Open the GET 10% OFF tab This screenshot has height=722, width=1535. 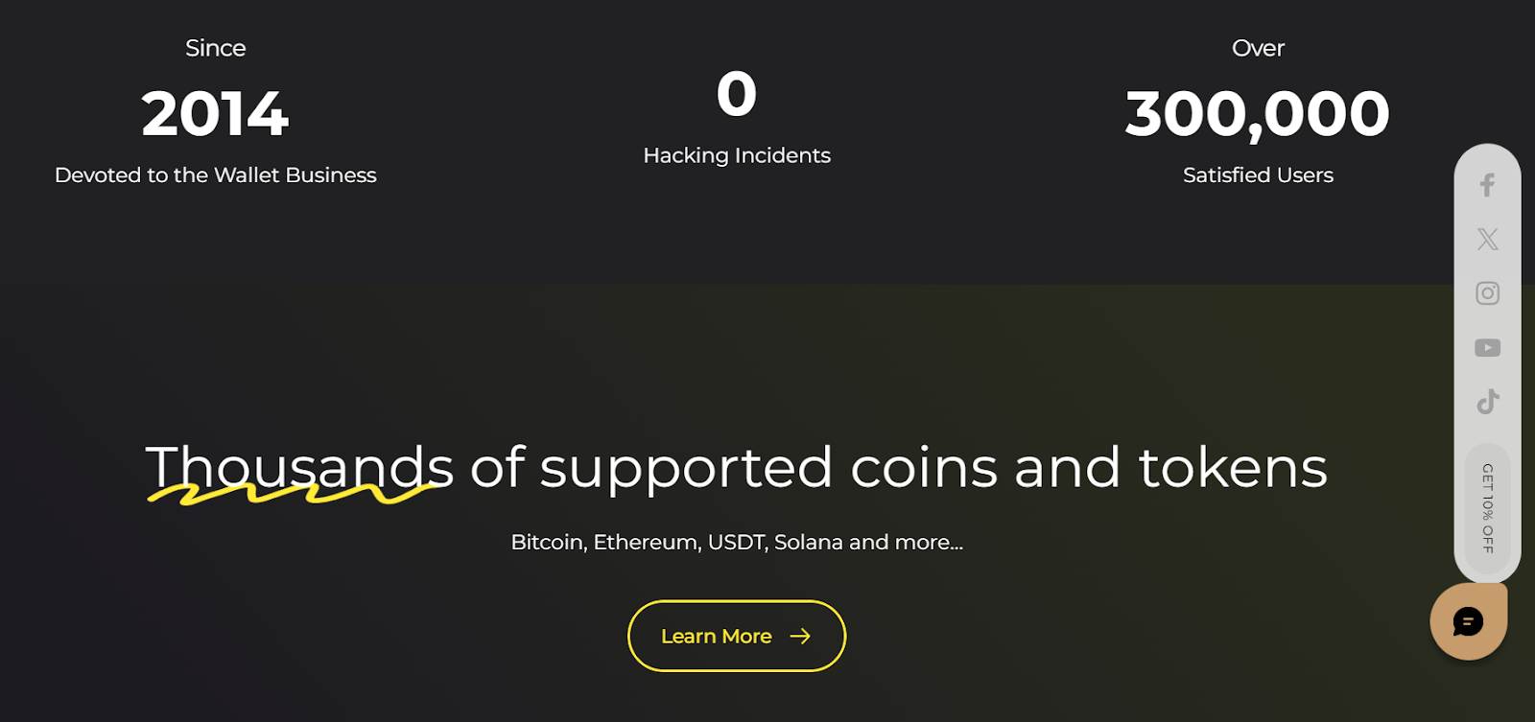pos(1488,508)
